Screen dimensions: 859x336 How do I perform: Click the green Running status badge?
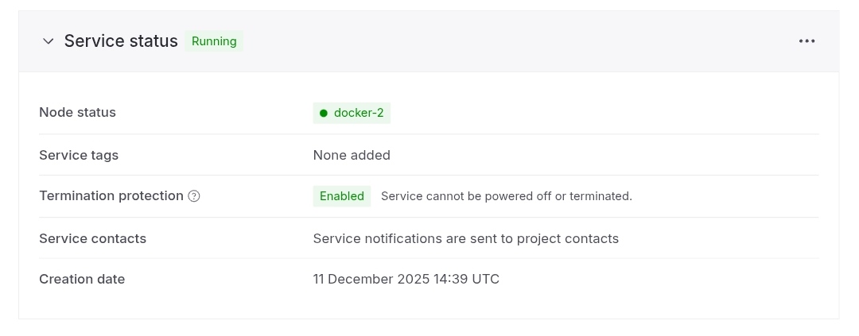pyautogui.click(x=214, y=41)
